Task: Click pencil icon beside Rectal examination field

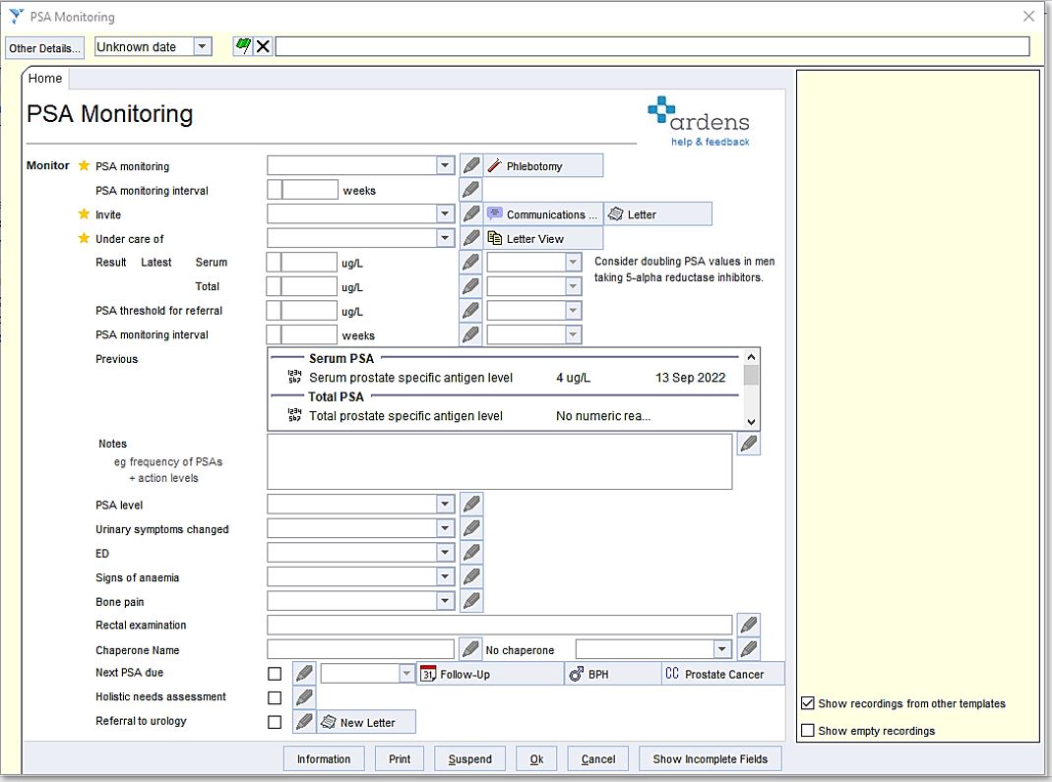Action: click(x=749, y=625)
